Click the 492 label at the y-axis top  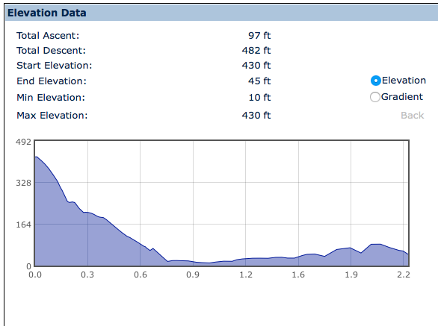point(23,142)
